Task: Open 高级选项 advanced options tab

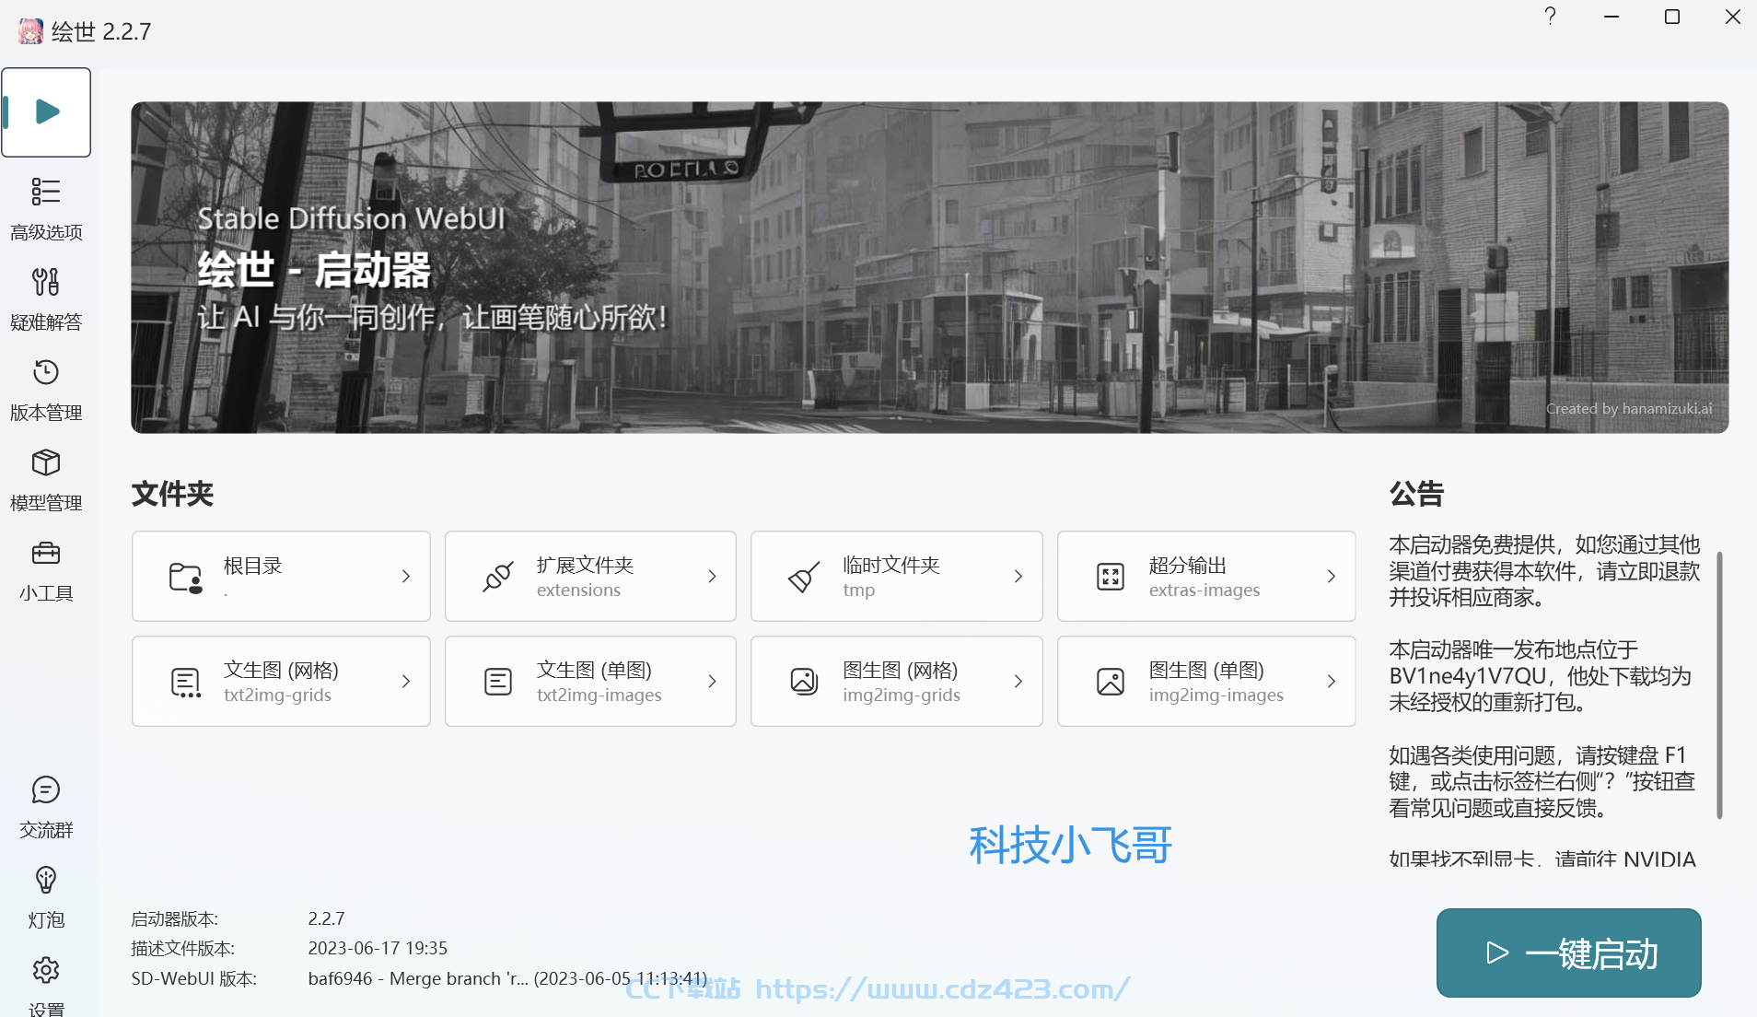Action: pos(46,209)
